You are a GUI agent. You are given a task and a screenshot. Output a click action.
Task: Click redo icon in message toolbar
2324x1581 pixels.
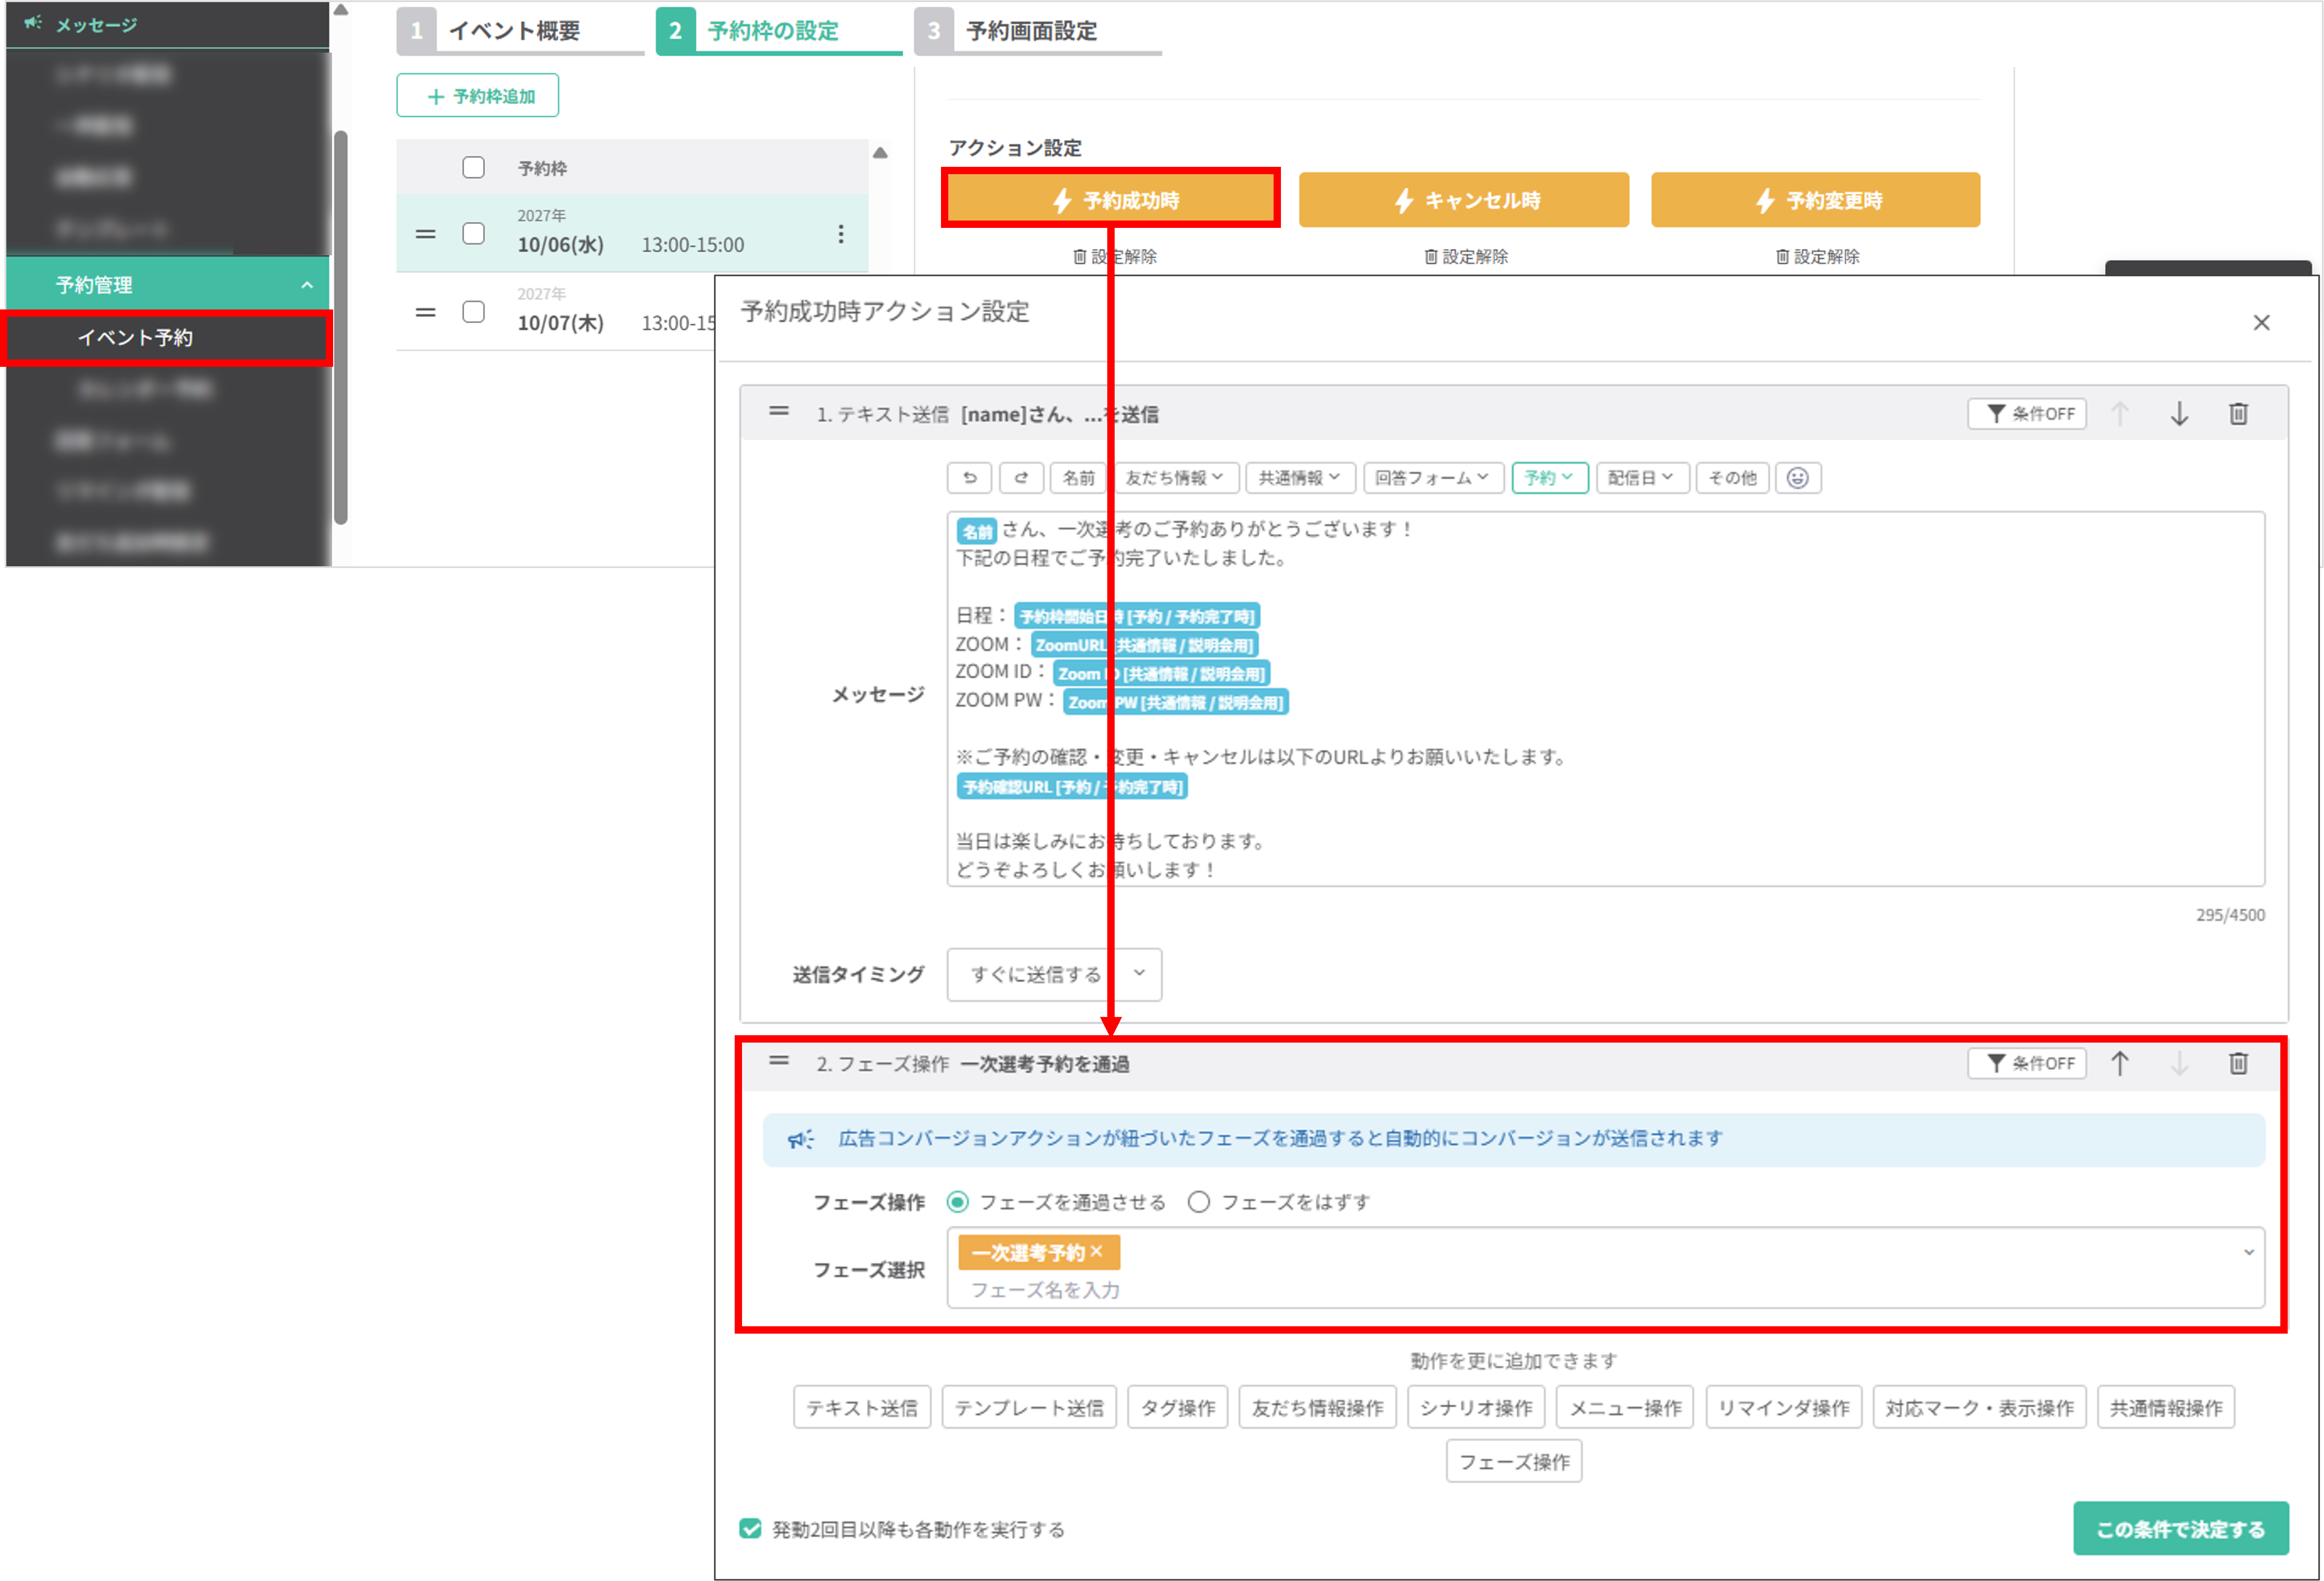coord(1021,478)
